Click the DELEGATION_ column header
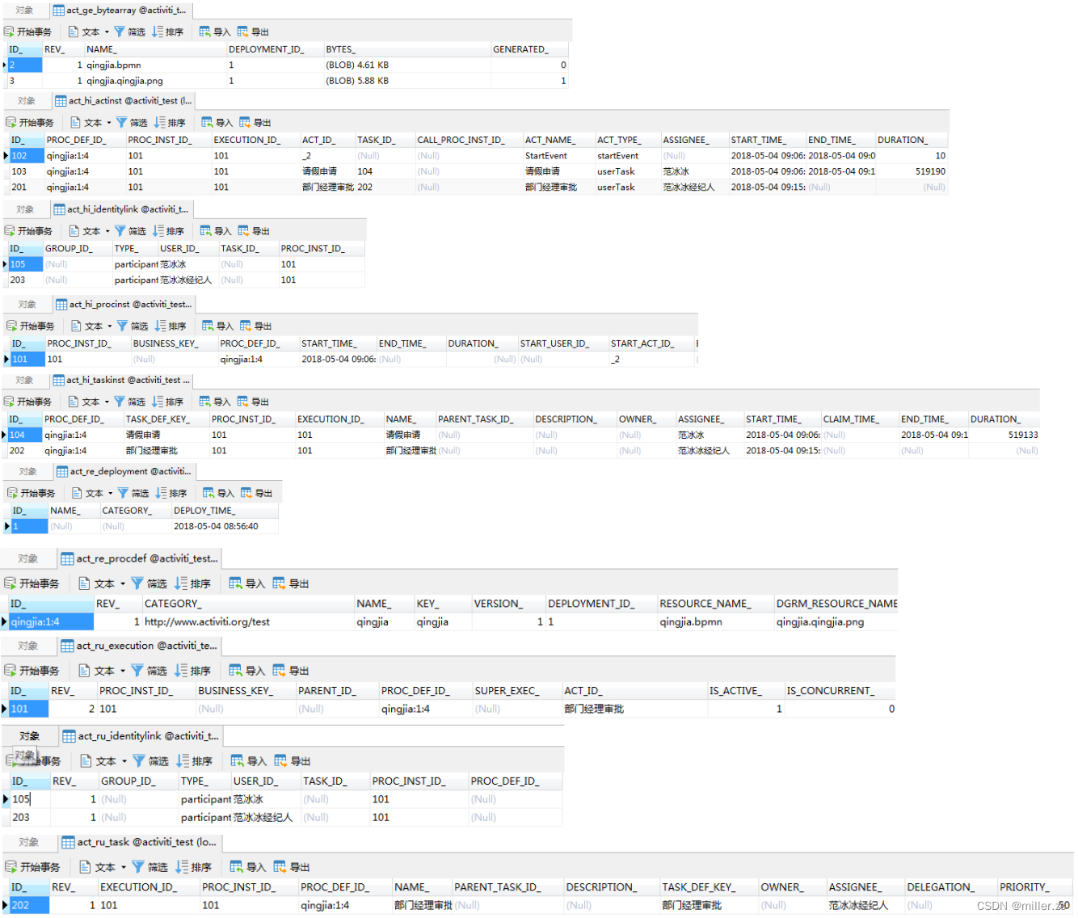Screen dimensions: 1078x918 (x=951, y=887)
